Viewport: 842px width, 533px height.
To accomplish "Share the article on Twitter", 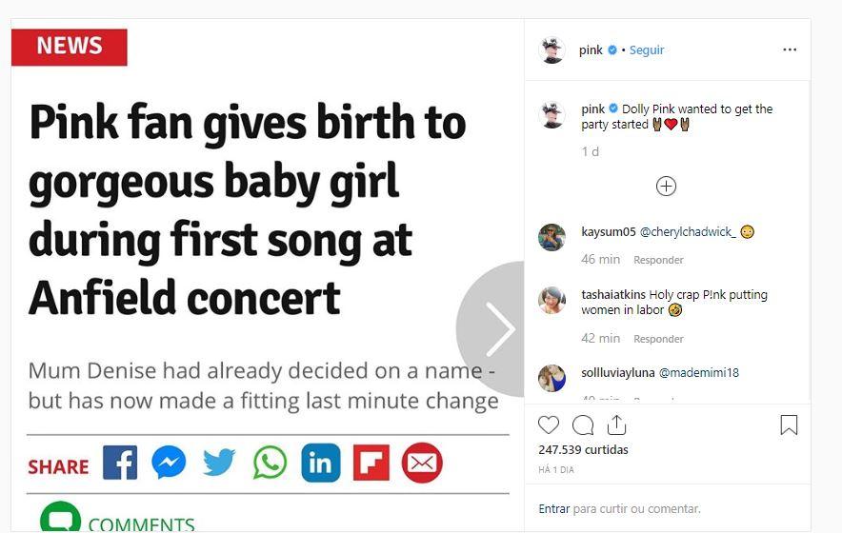I will pyautogui.click(x=219, y=464).
